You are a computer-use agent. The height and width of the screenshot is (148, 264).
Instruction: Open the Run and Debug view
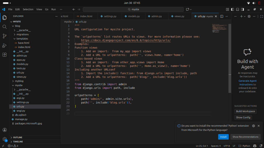[4, 45]
